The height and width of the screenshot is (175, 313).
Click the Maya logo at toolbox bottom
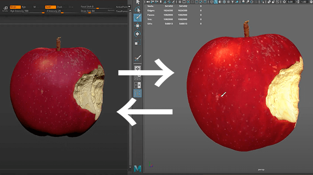tap(138, 169)
